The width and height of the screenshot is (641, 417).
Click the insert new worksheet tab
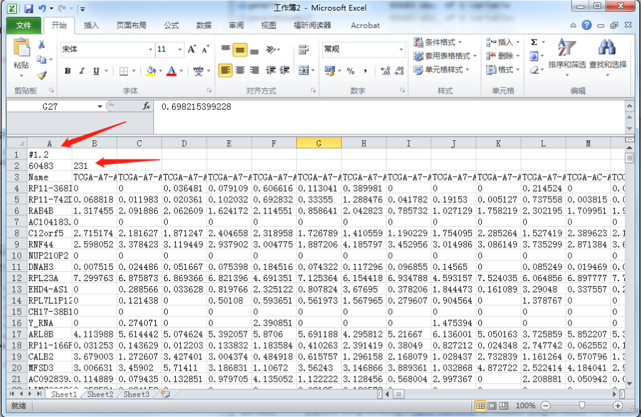(x=165, y=394)
